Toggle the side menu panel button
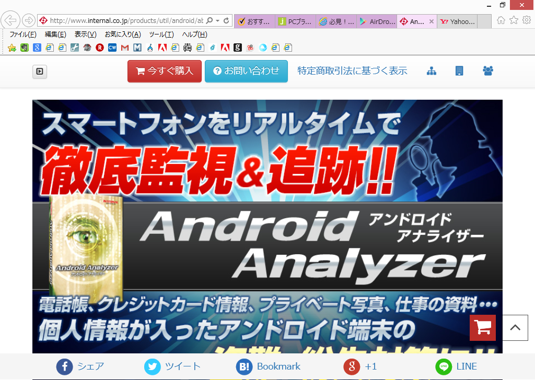 (40, 72)
